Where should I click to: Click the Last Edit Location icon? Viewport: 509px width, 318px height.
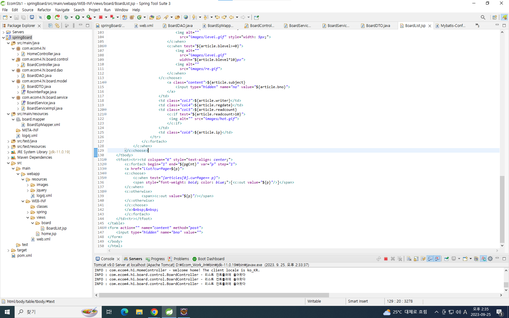click(217, 17)
